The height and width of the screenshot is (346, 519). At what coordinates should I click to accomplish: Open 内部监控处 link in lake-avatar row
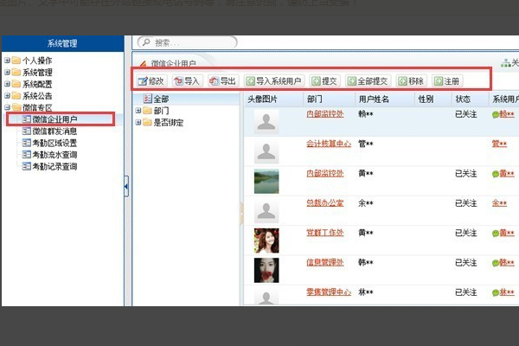coord(325,174)
